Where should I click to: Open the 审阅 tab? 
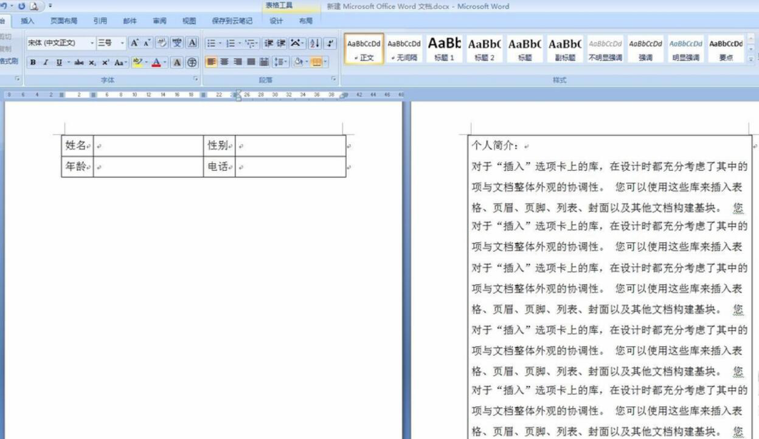coord(160,21)
